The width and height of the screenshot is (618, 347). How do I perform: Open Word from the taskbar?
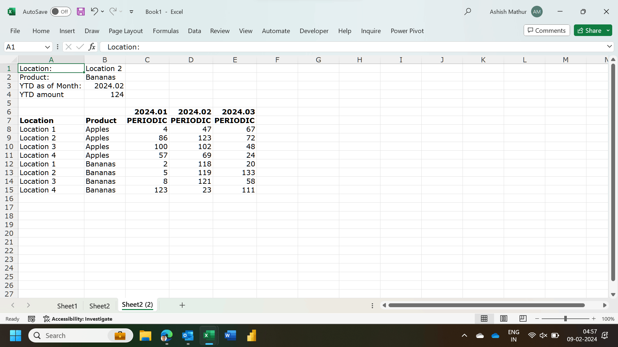tap(230, 336)
